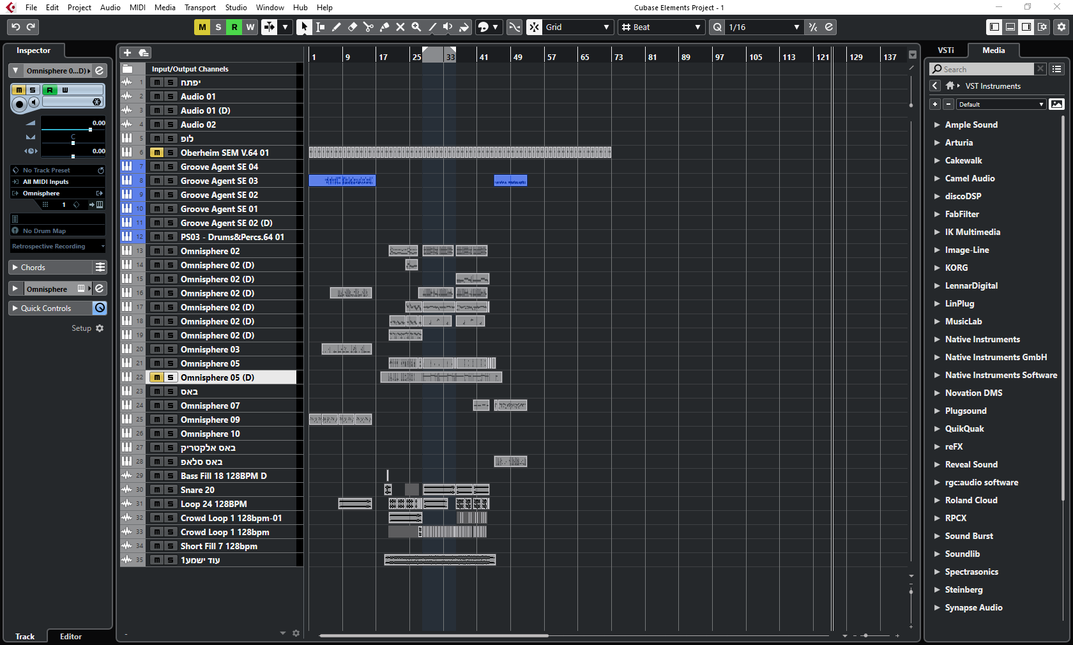Toggle global Solo state button S
The height and width of the screenshot is (645, 1073).
pos(218,27)
